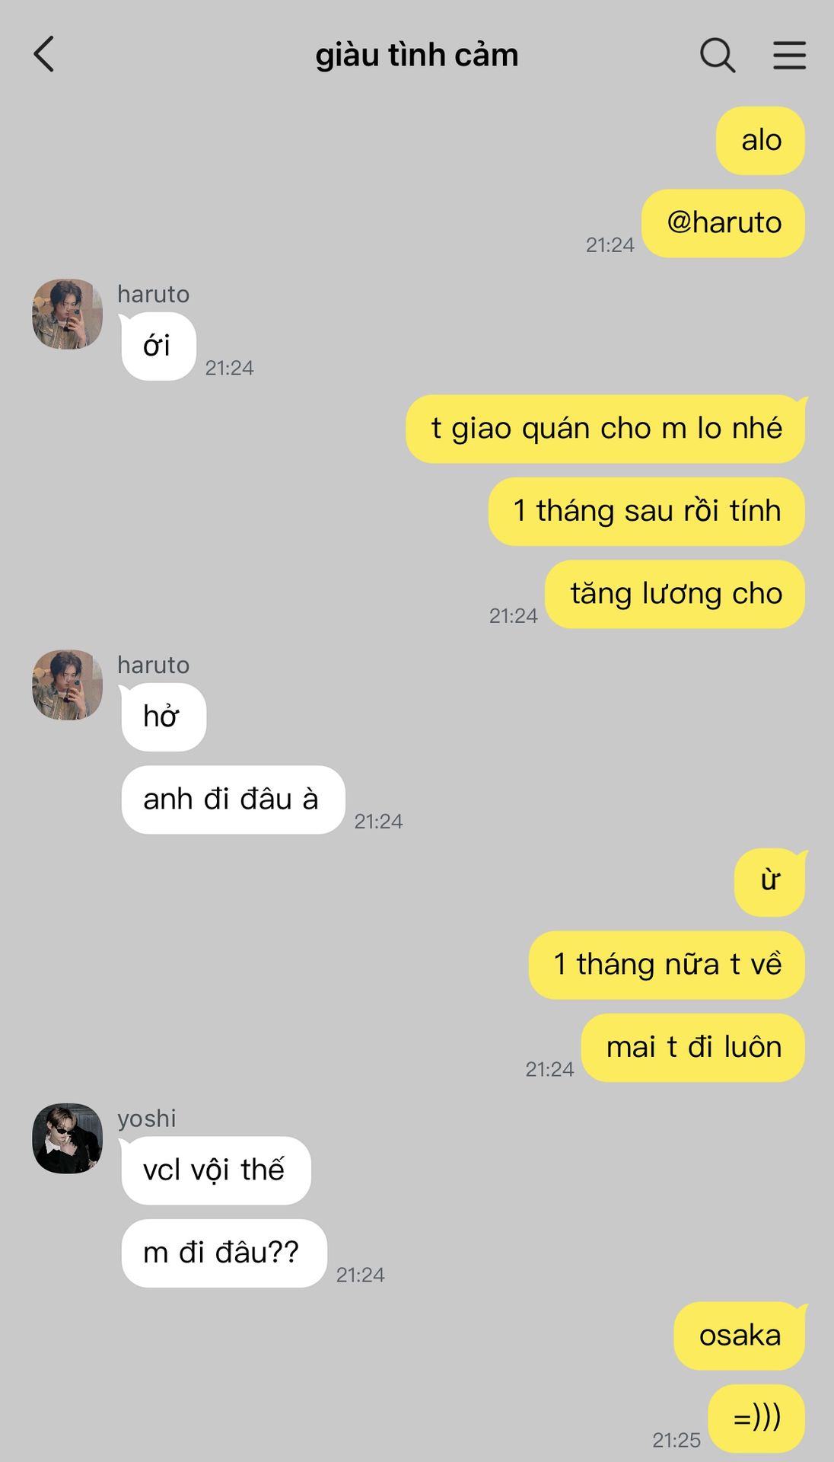This screenshot has height=1462, width=834.
Task: Select the alo message bubble
Action: pos(761,140)
